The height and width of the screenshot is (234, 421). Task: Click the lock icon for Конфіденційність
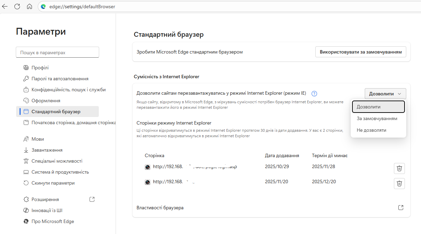pyautogui.click(x=26, y=90)
